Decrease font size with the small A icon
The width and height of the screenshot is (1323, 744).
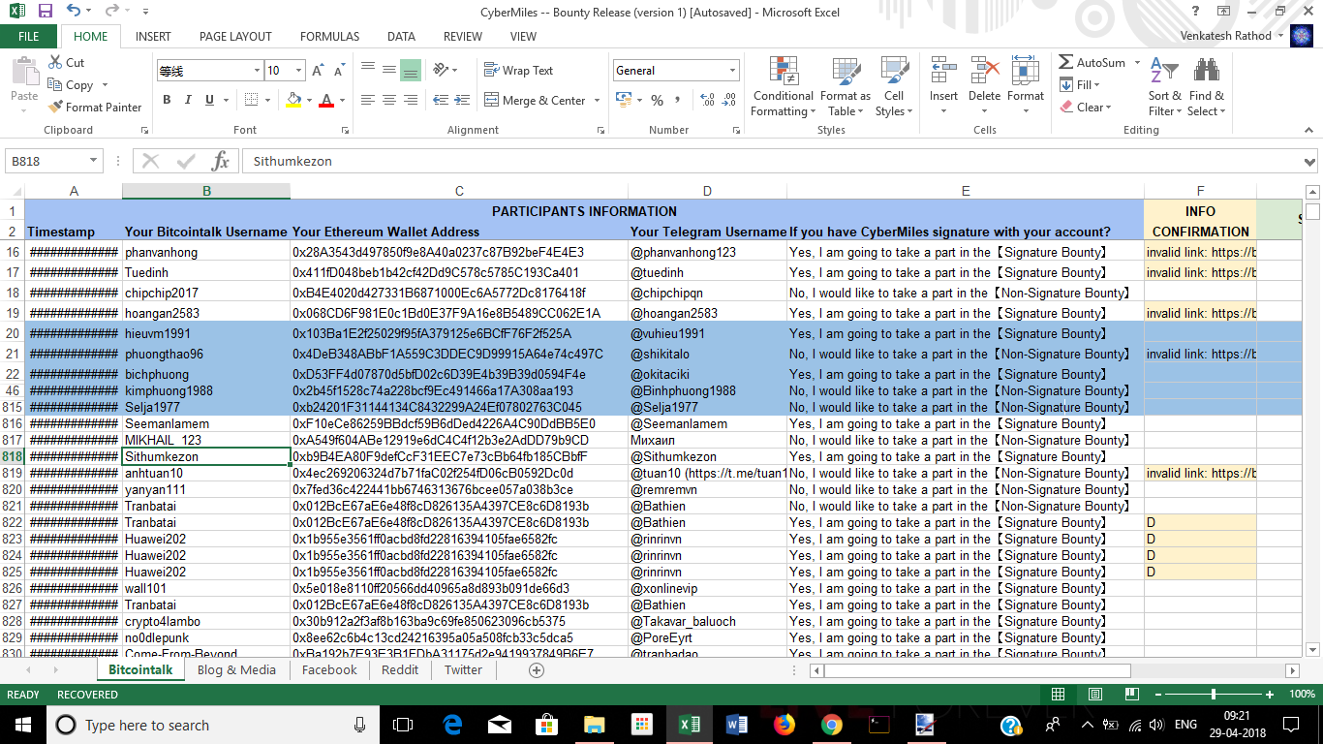tap(339, 71)
